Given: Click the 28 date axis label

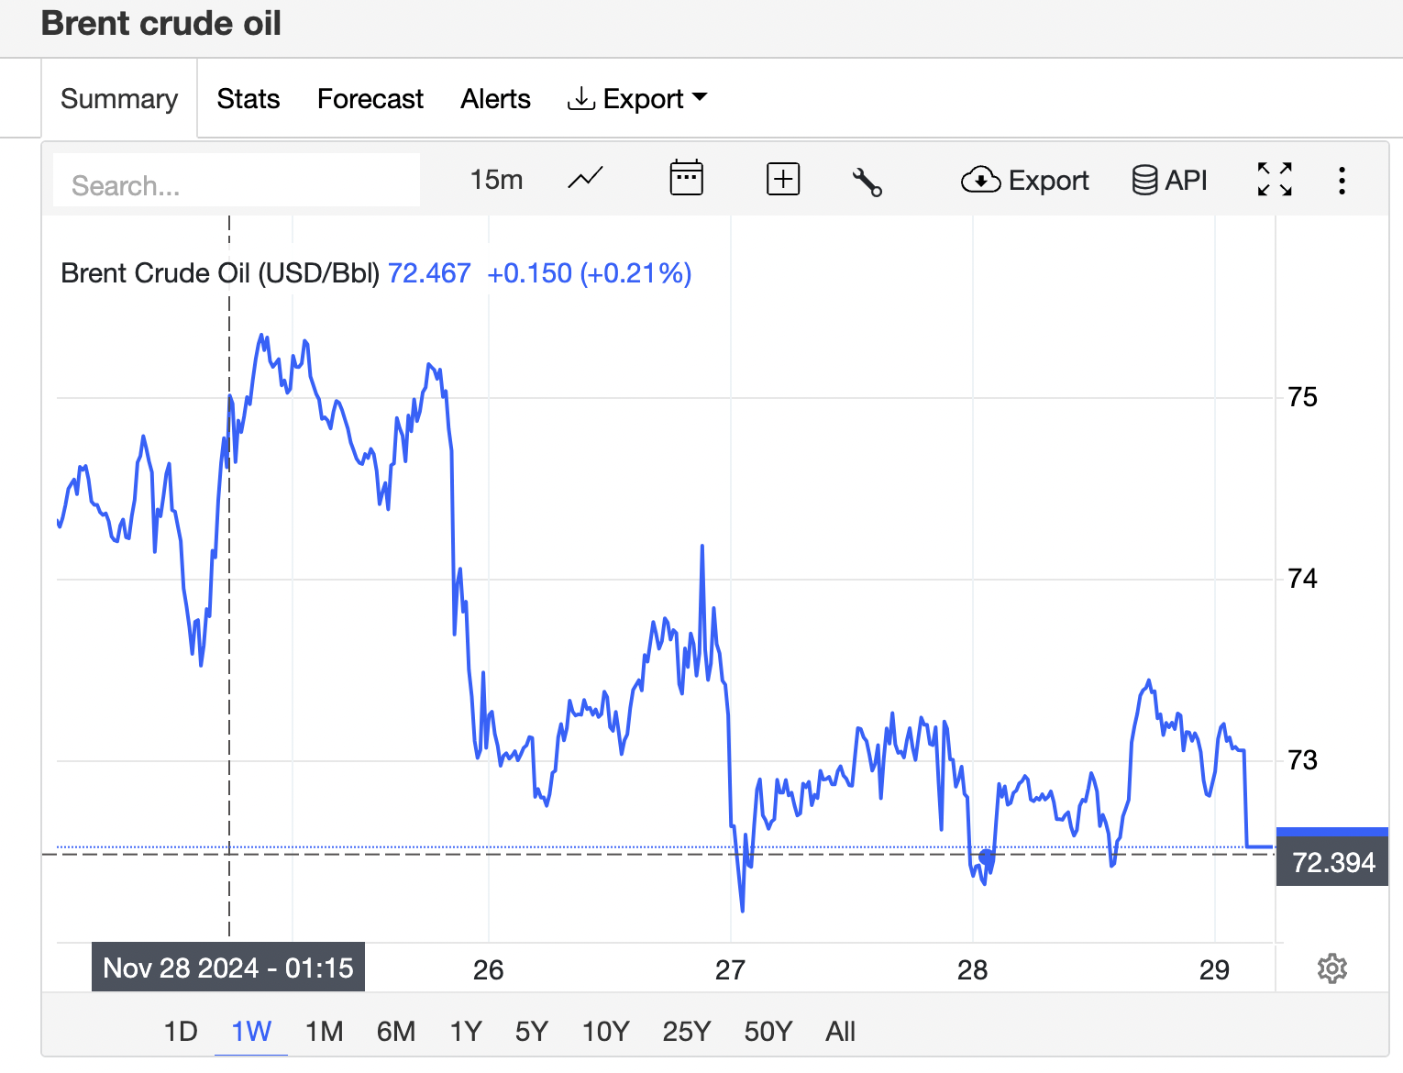Looking at the screenshot, I should [972, 969].
